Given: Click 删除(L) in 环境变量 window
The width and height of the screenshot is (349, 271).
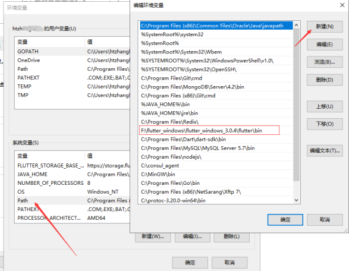Looking at the screenshot, I should click(x=231, y=237).
